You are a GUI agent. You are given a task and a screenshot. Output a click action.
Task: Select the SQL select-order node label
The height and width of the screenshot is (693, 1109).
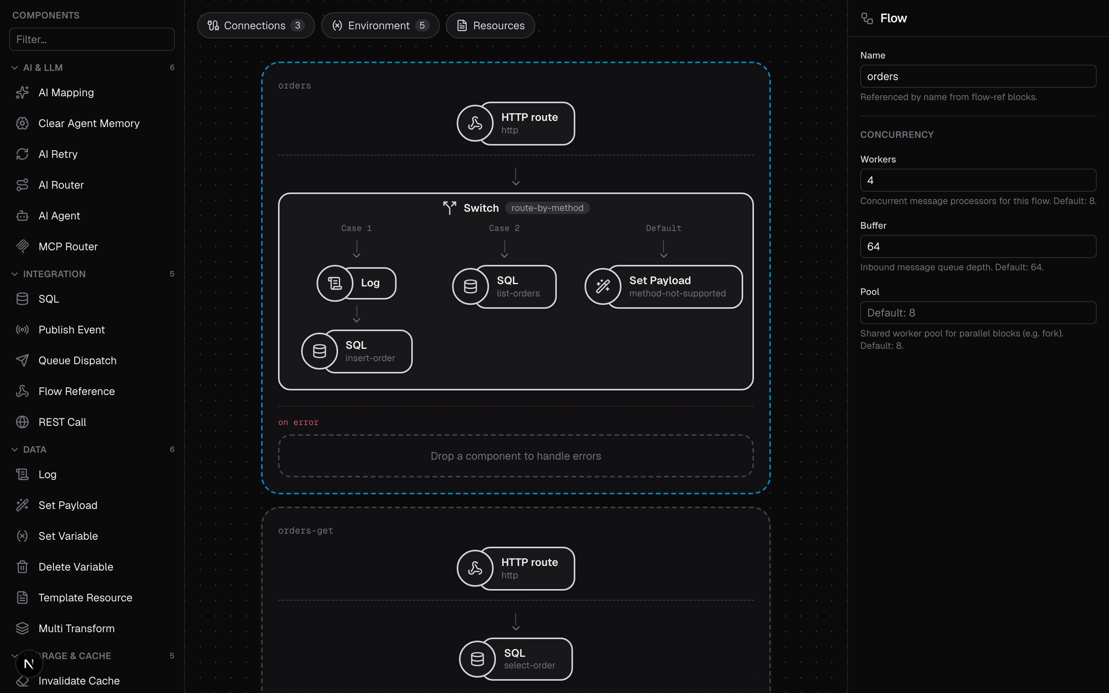pyautogui.click(x=529, y=659)
